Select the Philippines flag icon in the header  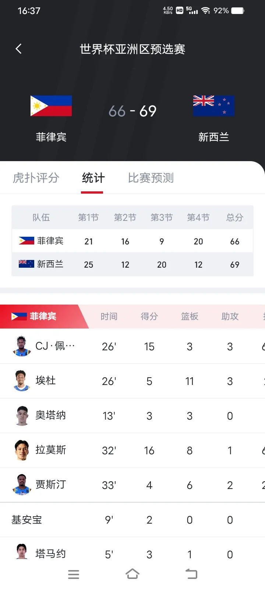(51, 105)
